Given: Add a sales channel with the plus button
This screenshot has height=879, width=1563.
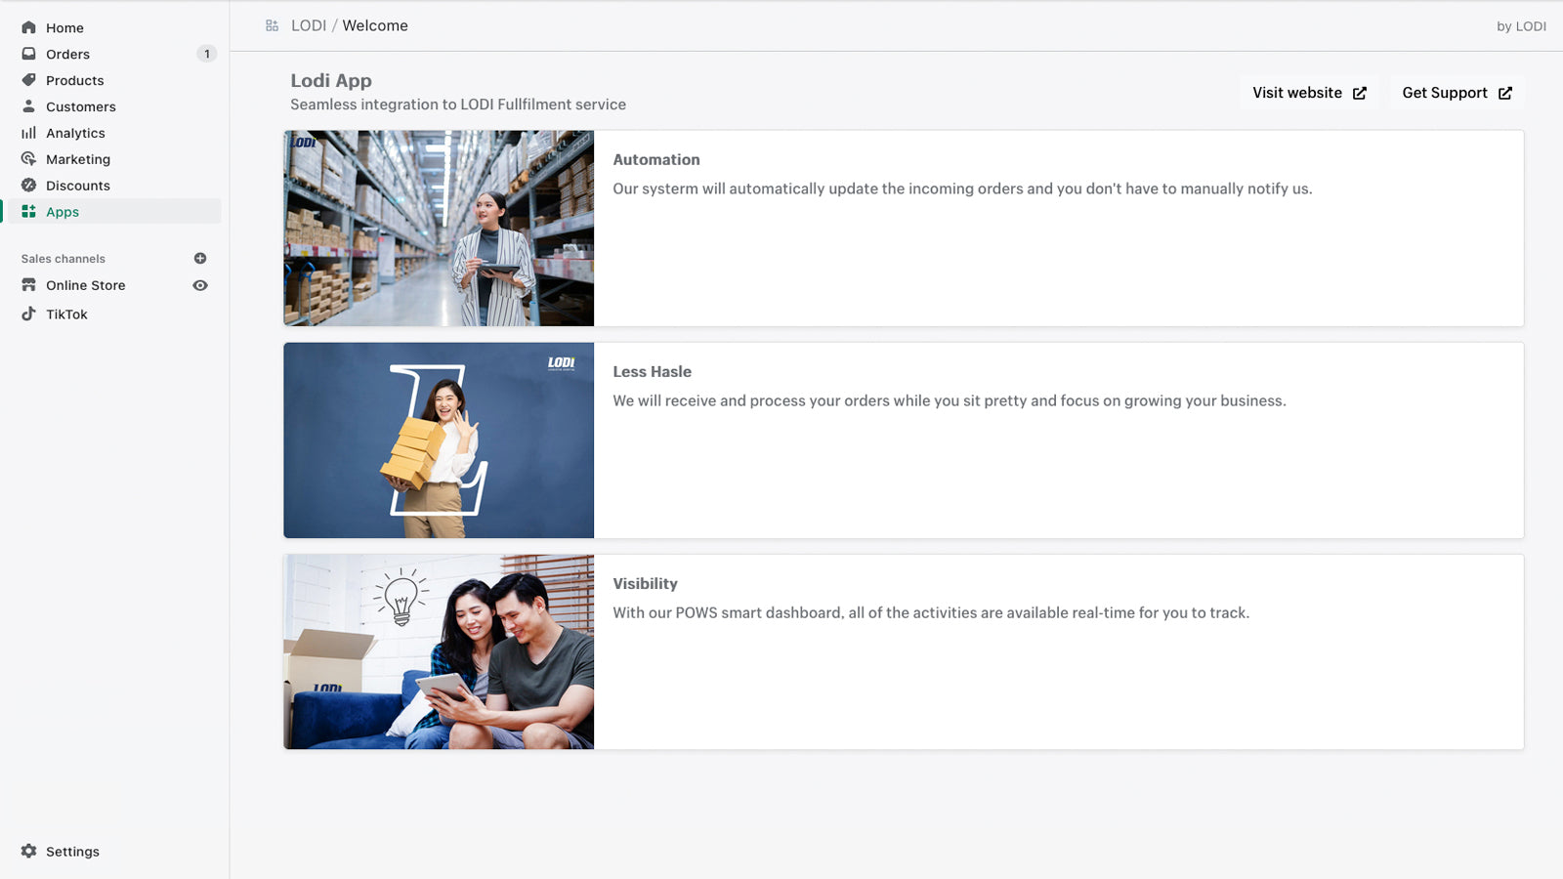Looking at the screenshot, I should click(200, 258).
